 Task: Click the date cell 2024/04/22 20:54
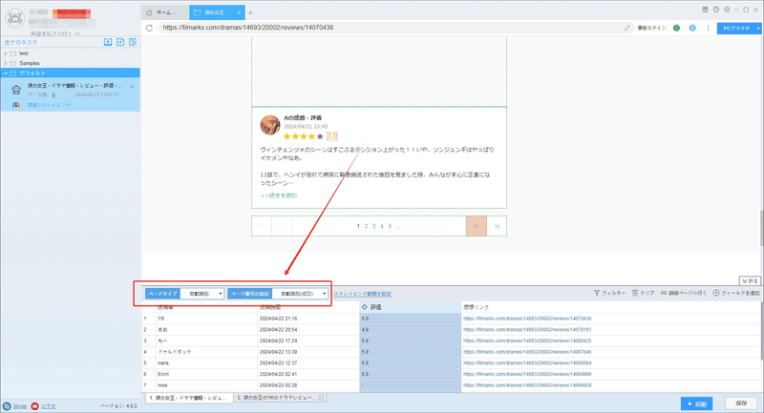coord(308,330)
